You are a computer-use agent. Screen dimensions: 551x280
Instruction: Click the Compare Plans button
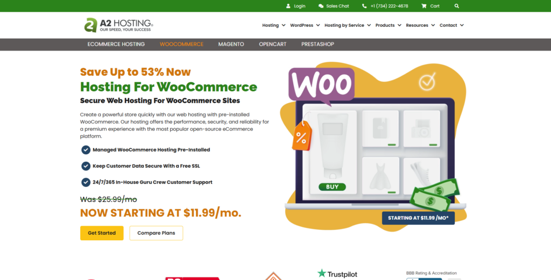point(157,233)
